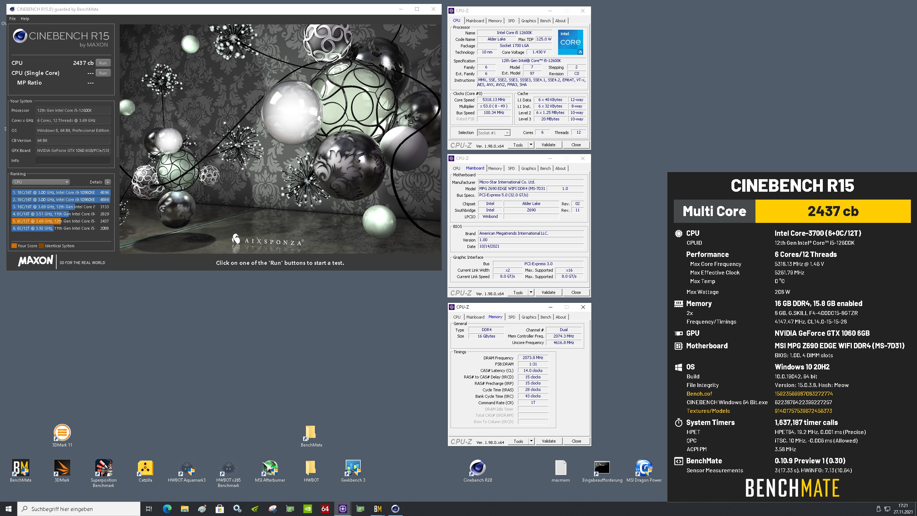This screenshot has height=516, width=917.
Task: Open the BenchMate folder on desktop
Action: [311, 436]
